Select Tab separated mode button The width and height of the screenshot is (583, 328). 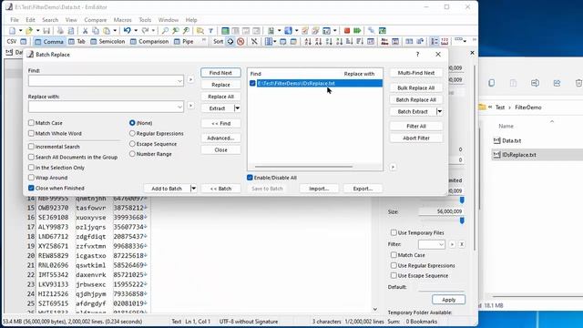[x=77, y=42]
